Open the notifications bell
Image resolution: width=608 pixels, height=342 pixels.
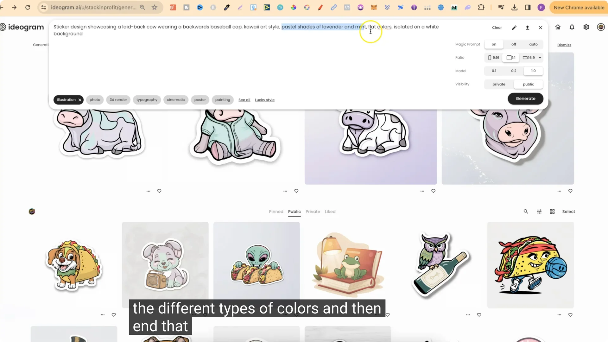[572, 27]
